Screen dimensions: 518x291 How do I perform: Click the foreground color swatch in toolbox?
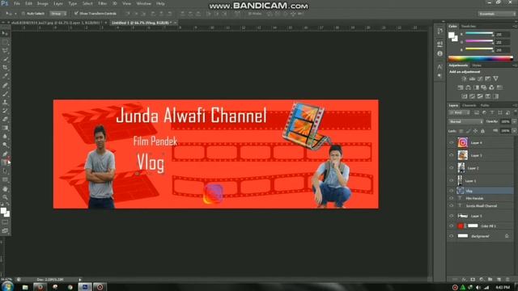pyautogui.click(x=3, y=210)
